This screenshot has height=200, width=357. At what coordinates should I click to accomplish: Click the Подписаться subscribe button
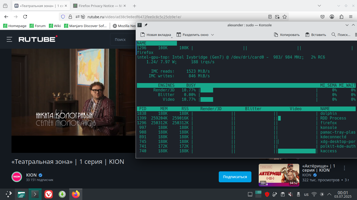coord(235,177)
